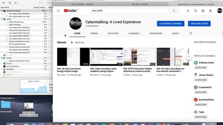
Task: Switch to the CHANNELS tab
Action: [134, 33]
